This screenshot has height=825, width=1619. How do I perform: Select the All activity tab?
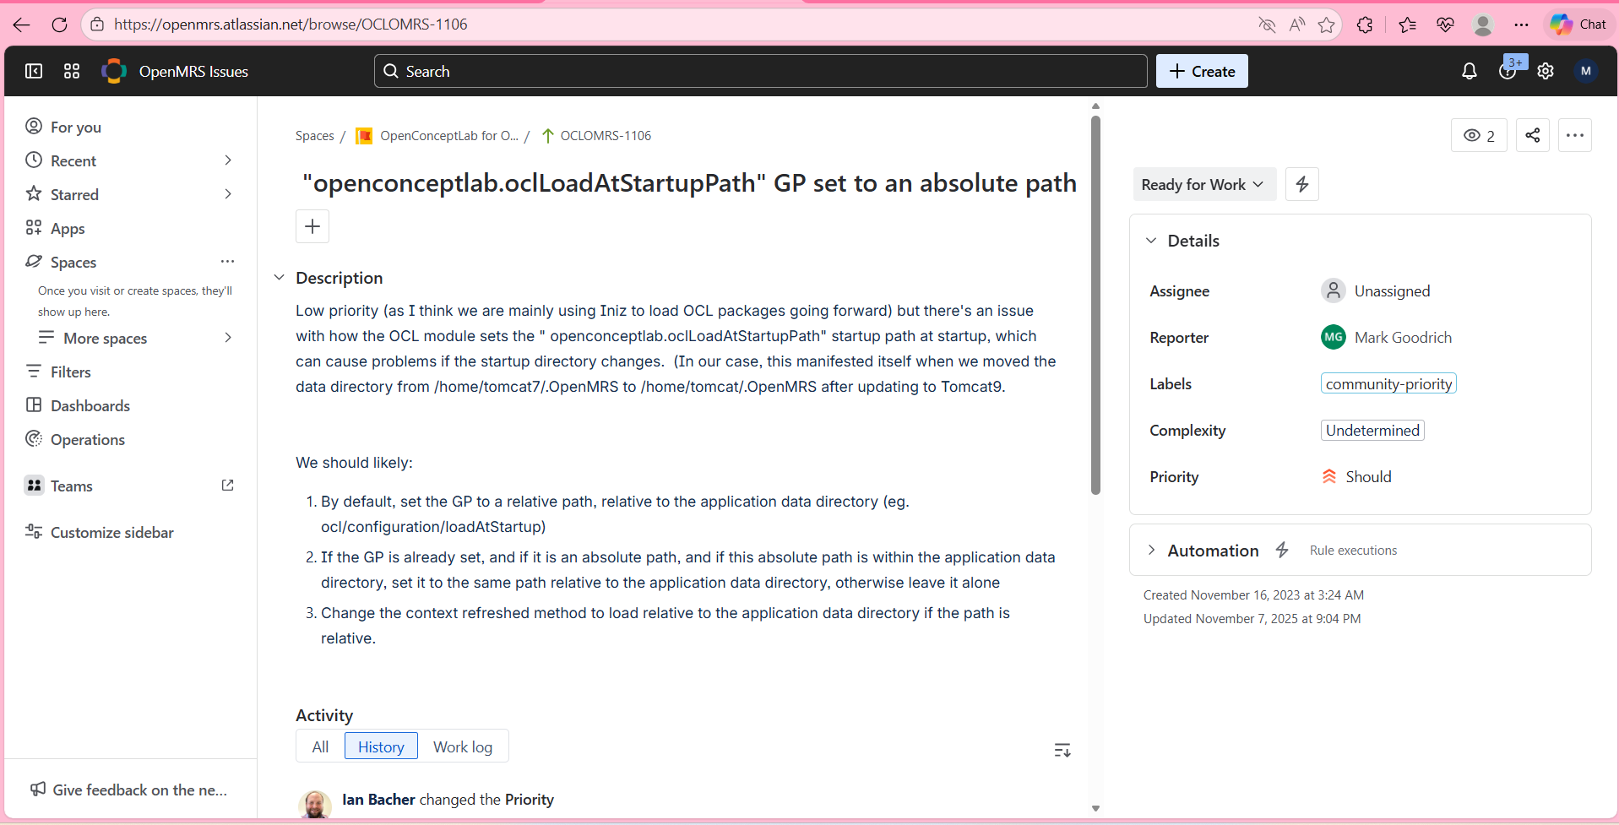tap(320, 746)
